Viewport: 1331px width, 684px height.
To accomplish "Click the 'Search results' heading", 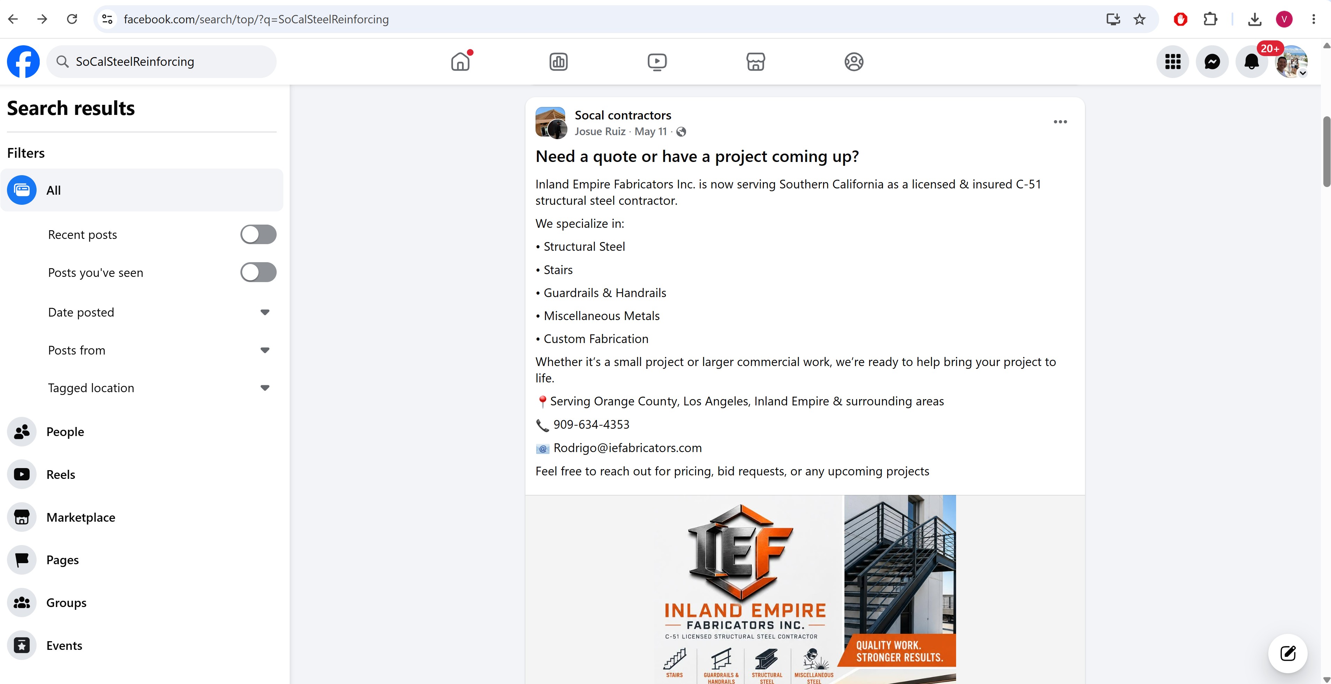I will (71, 109).
